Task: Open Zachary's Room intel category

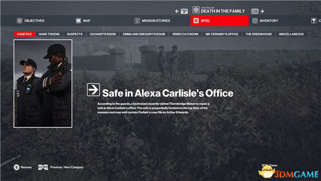Action: coord(103,34)
